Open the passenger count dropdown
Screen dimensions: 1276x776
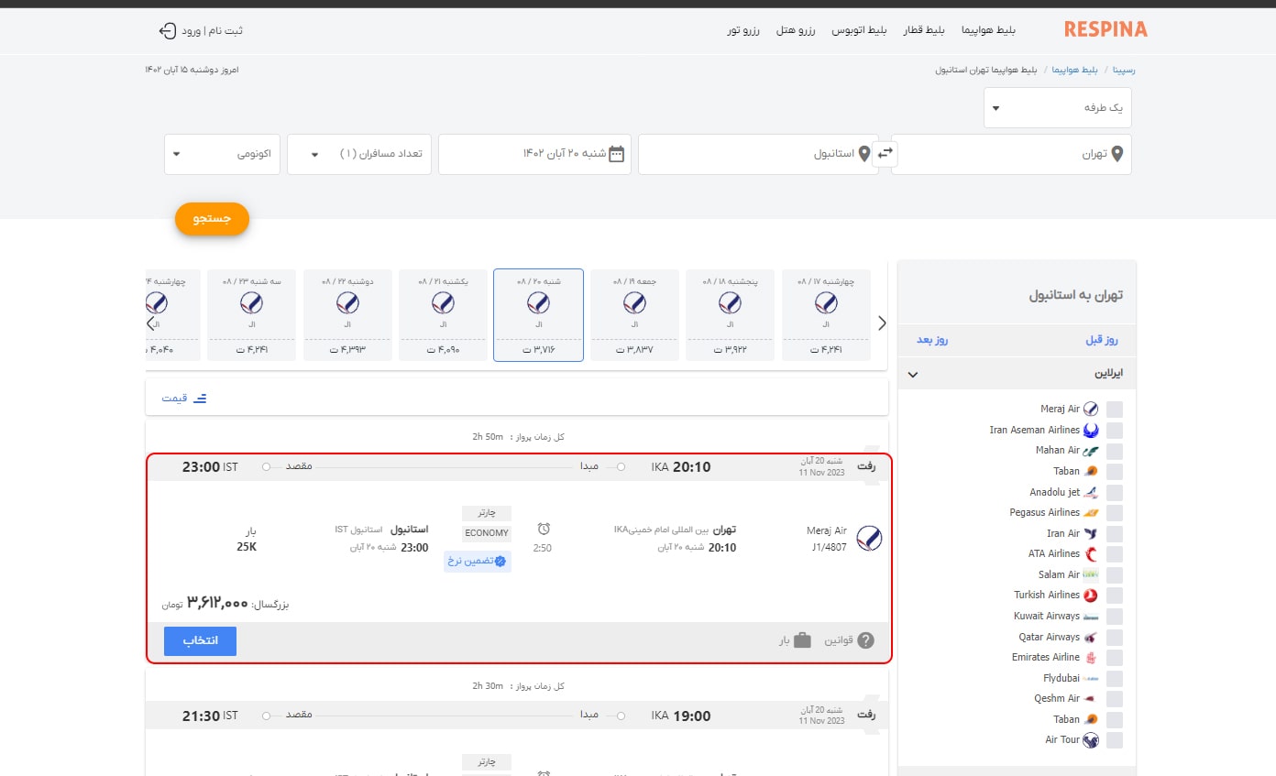(x=359, y=154)
